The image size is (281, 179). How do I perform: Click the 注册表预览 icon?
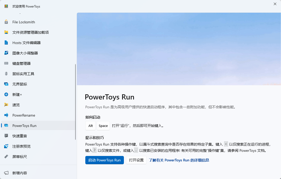click(x=6, y=146)
